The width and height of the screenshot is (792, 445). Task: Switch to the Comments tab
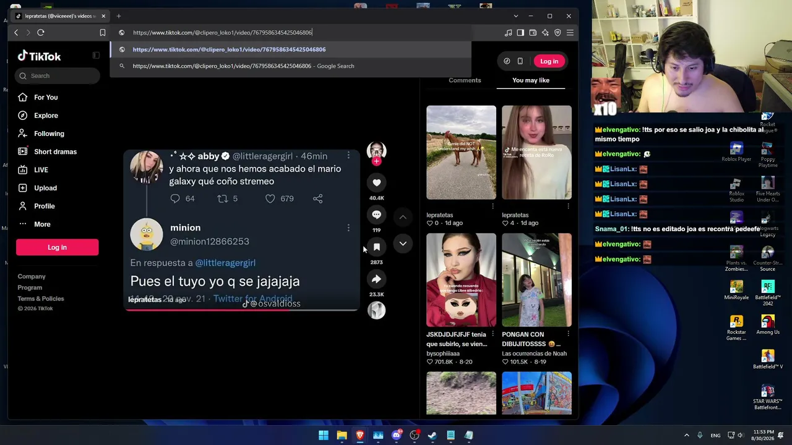click(x=465, y=80)
